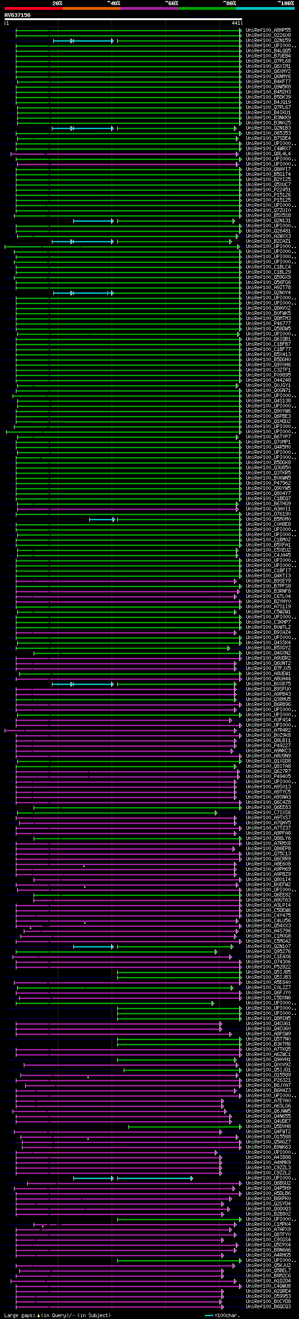Select the UniRef100_C4WRX7 label
Image resolution: width=299 pixels, height=1319 pixels.
(x=268, y=148)
